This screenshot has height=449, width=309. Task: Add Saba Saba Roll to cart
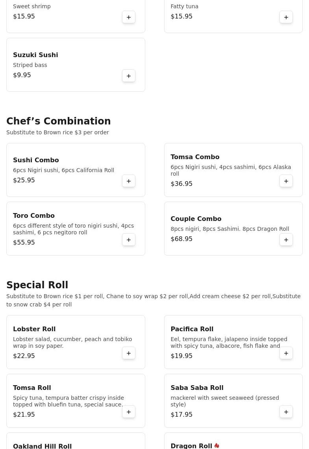[286, 412]
